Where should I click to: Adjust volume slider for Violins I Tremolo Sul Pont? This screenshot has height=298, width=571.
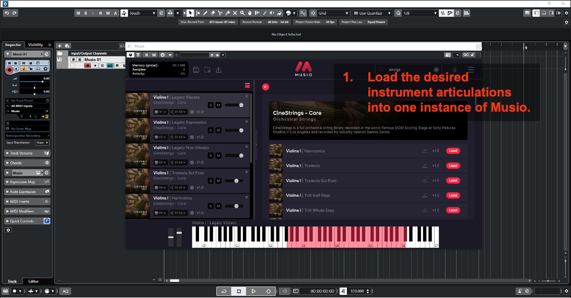click(x=234, y=181)
